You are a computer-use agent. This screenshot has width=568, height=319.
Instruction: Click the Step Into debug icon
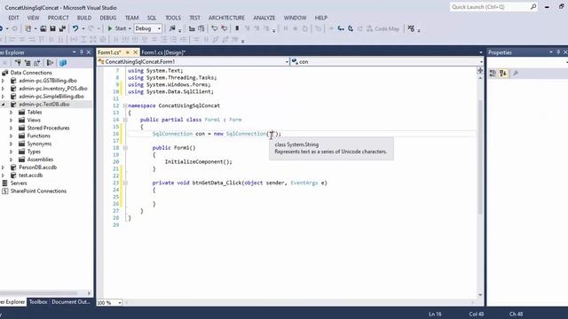pos(341,28)
